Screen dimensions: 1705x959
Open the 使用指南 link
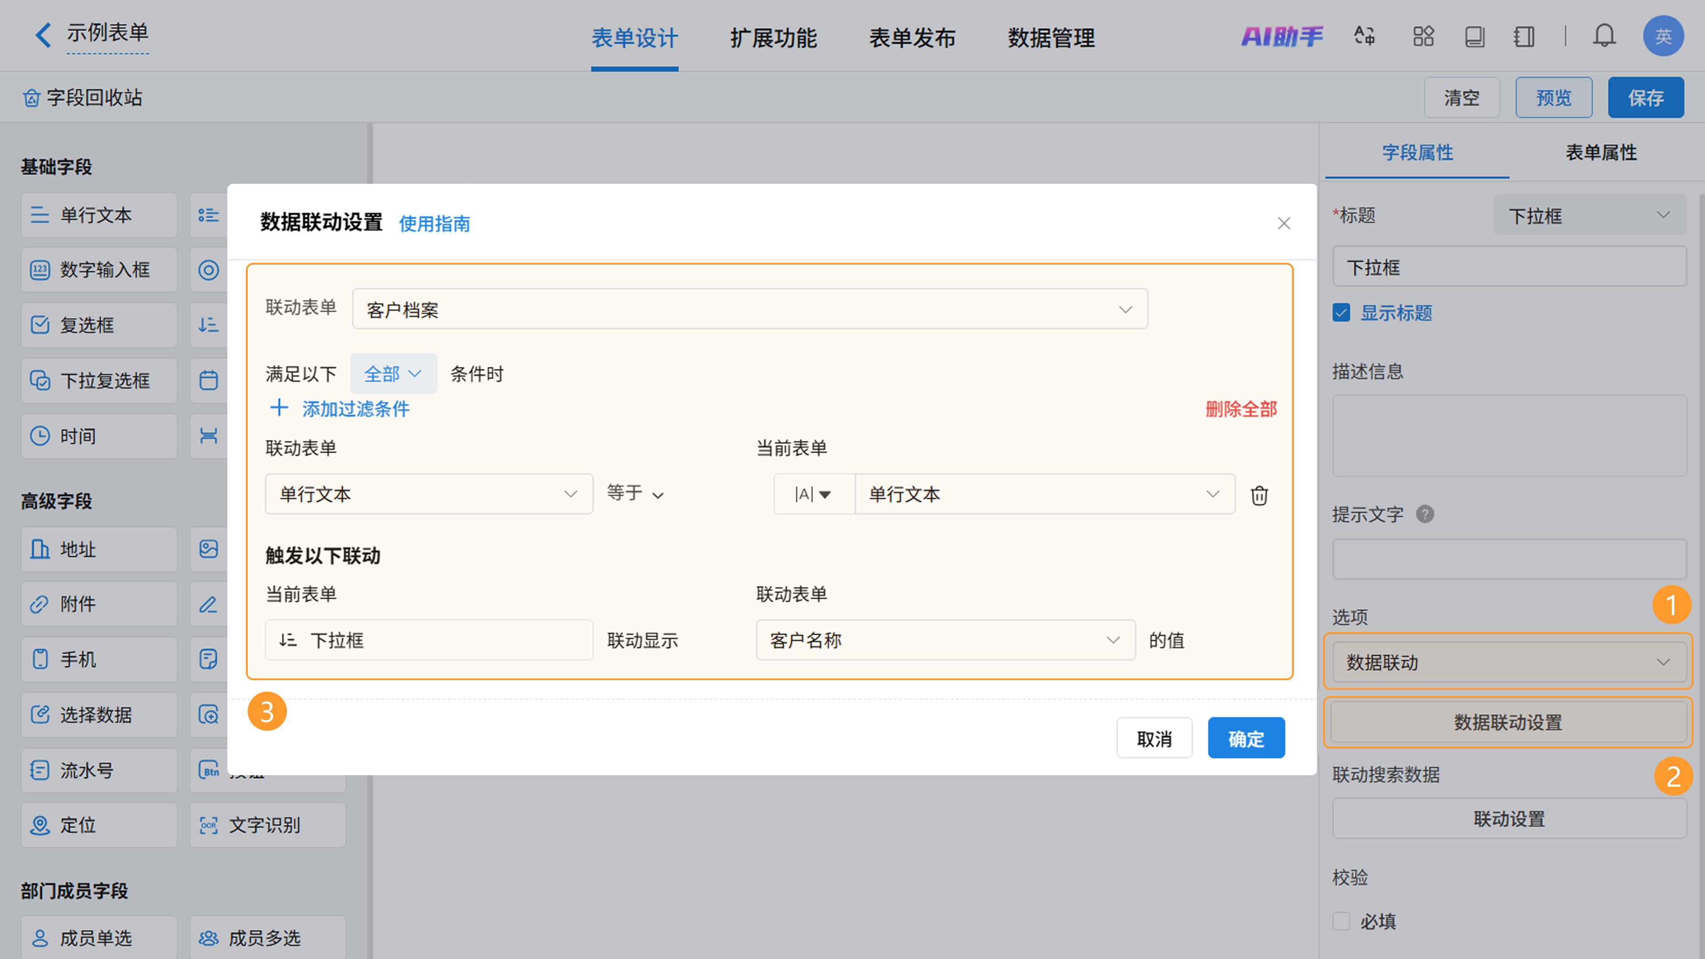click(434, 224)
